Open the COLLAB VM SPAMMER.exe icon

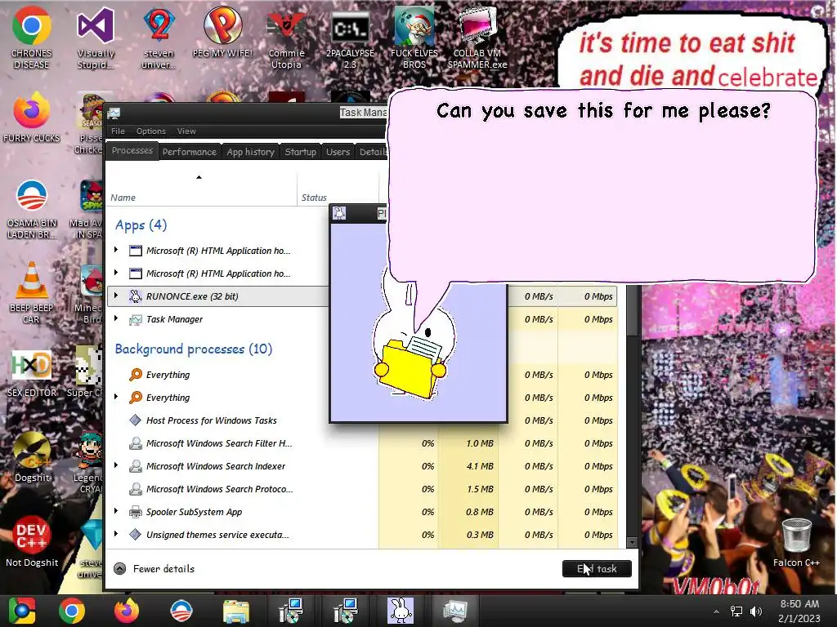click(x=477, y=38)
